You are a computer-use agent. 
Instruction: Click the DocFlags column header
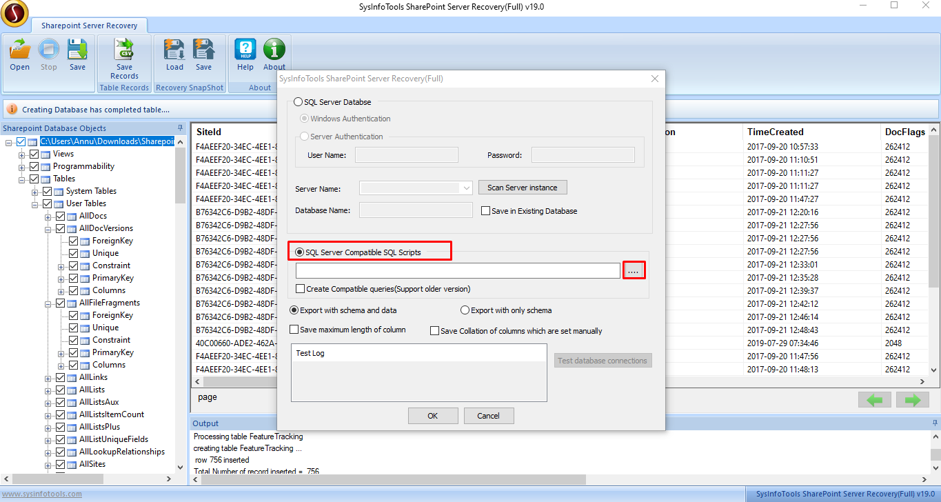(x=906, y=132)
